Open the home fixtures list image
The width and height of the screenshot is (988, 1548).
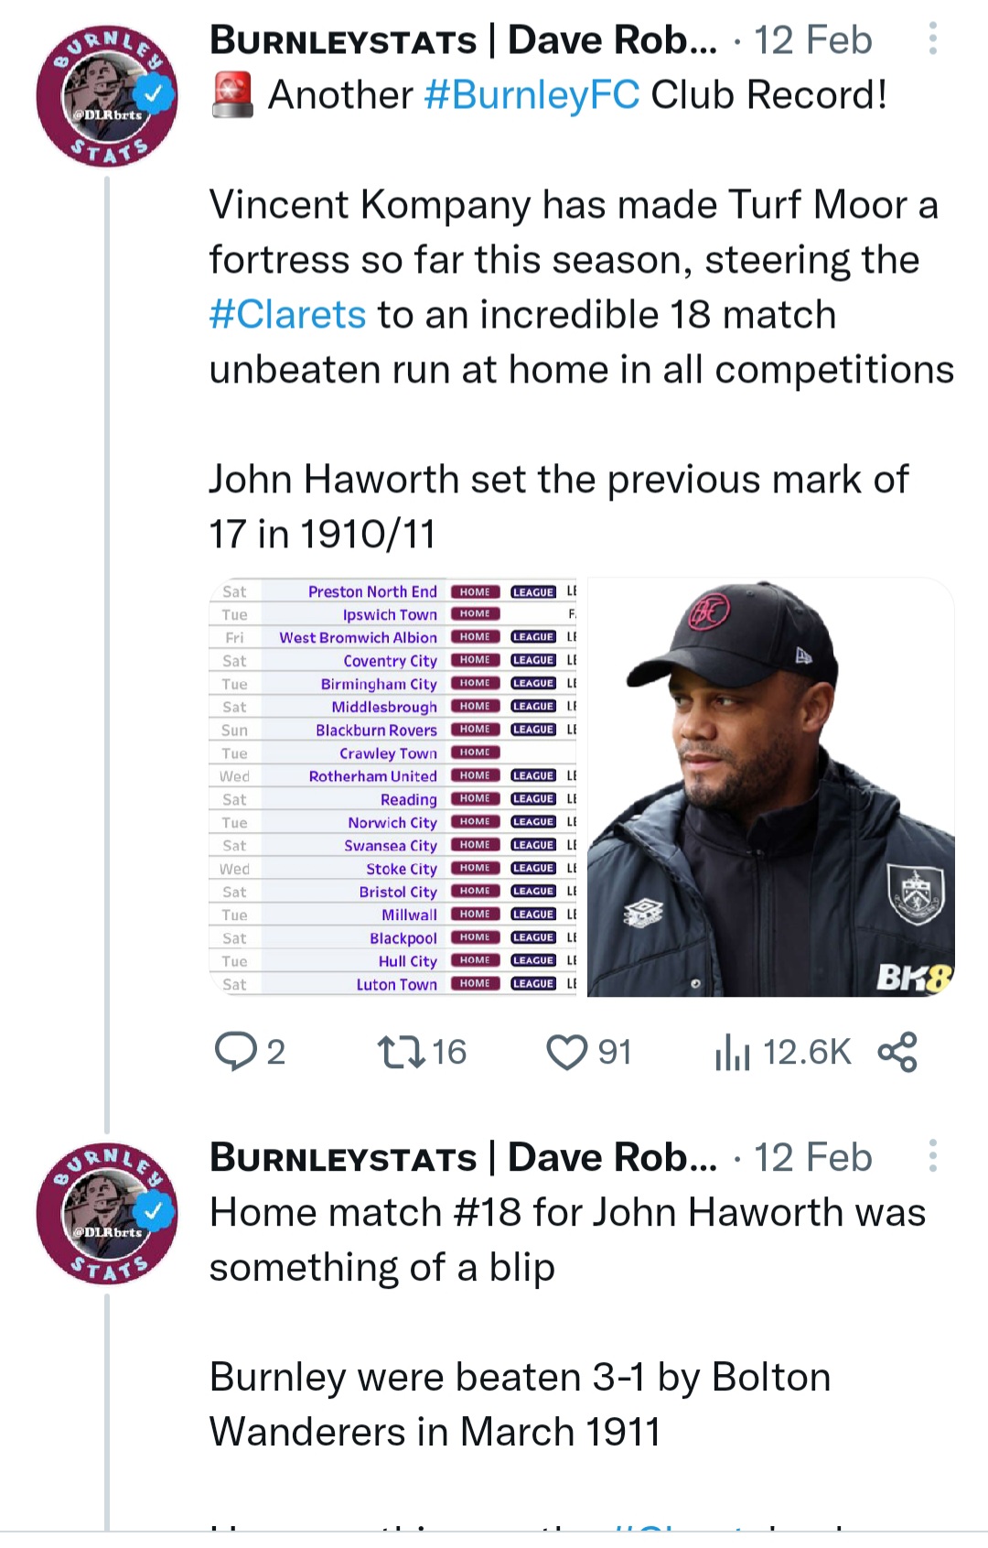(396, 787)
